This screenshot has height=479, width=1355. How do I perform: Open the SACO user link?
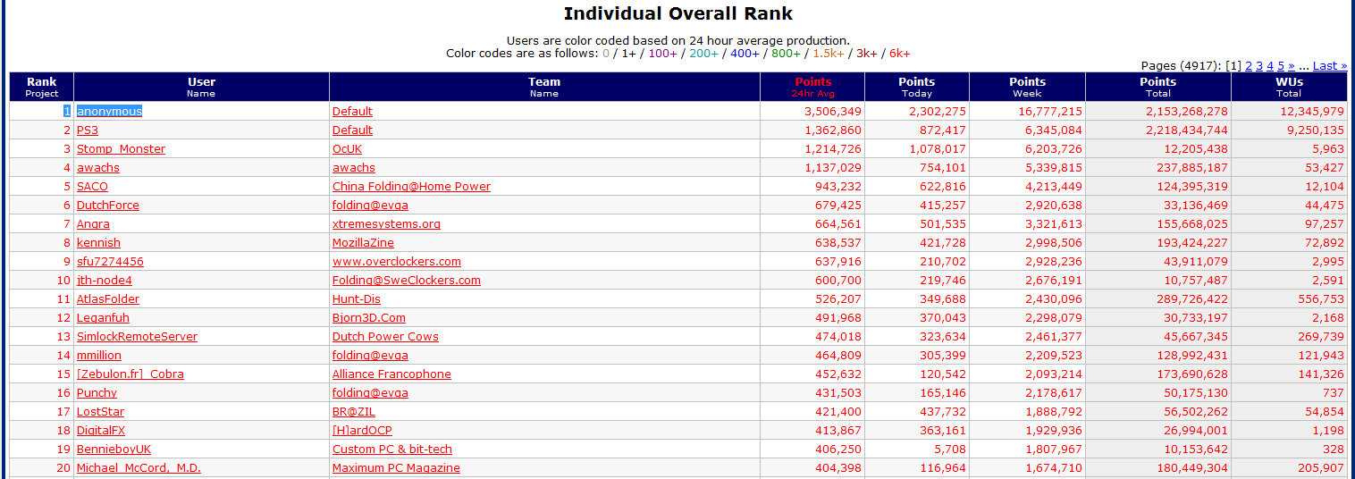[92, 187]
